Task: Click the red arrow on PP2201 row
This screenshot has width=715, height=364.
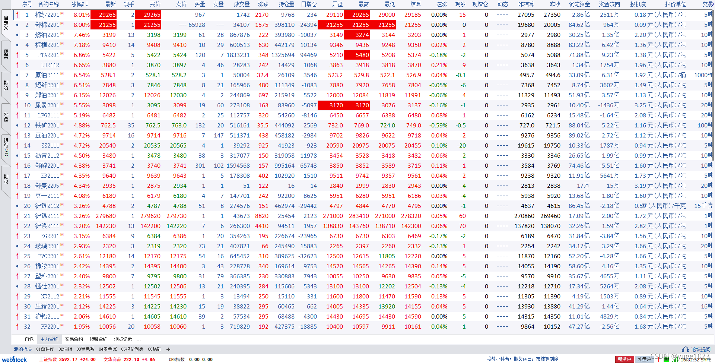Action: coord(17,326)
